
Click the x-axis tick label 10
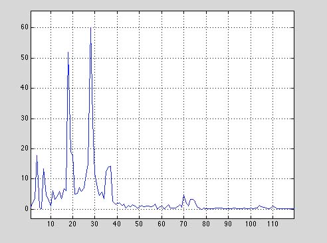tap(51, 224)
